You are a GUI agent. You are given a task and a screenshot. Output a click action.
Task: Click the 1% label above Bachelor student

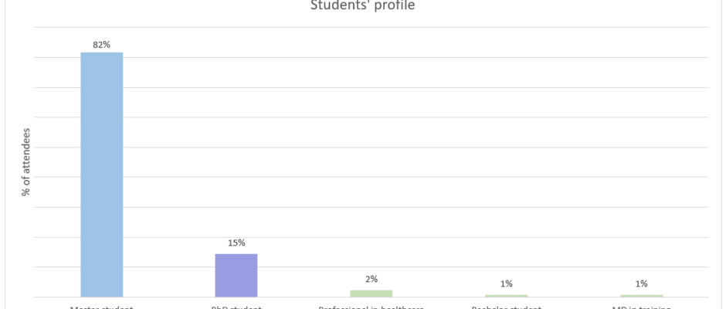click(x=506, y=284)
